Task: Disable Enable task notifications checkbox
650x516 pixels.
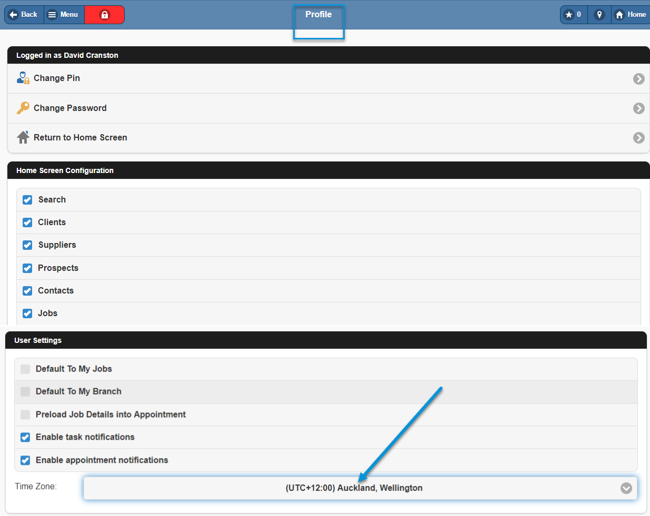Action: 25,437
